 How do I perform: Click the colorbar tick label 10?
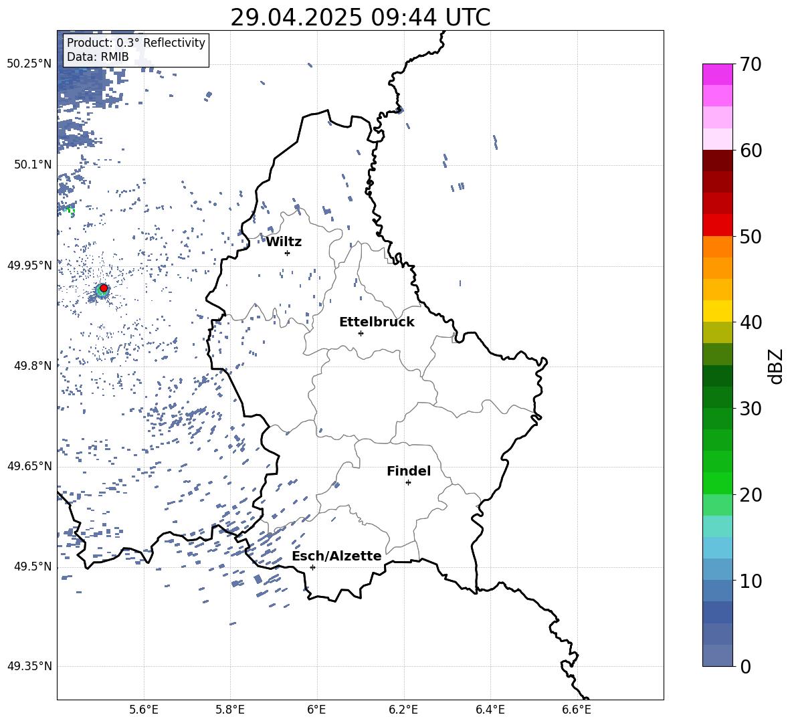pos(751,581)
